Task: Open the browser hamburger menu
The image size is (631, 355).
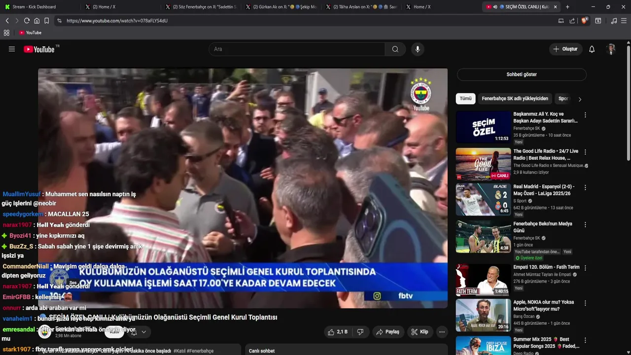Action: point(624,21)
